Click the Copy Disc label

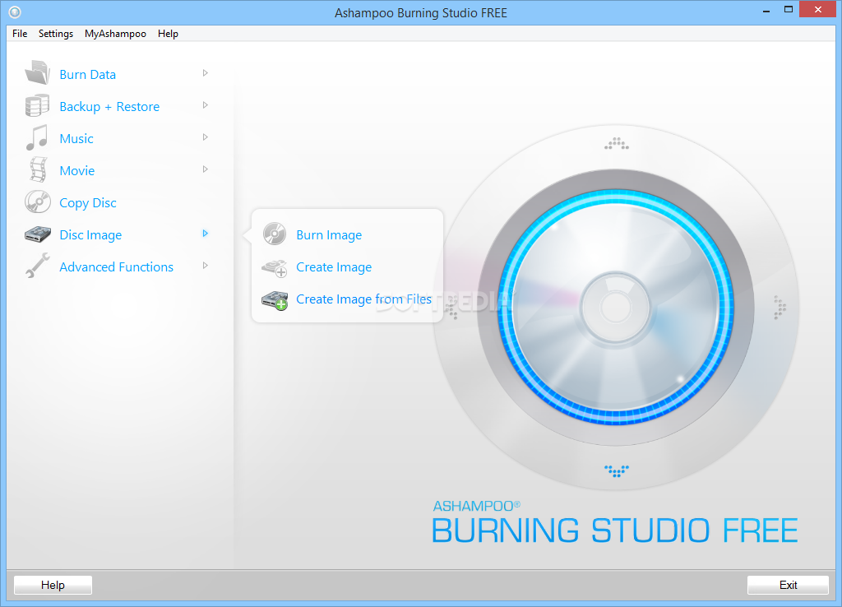click(x=88, y=203)
